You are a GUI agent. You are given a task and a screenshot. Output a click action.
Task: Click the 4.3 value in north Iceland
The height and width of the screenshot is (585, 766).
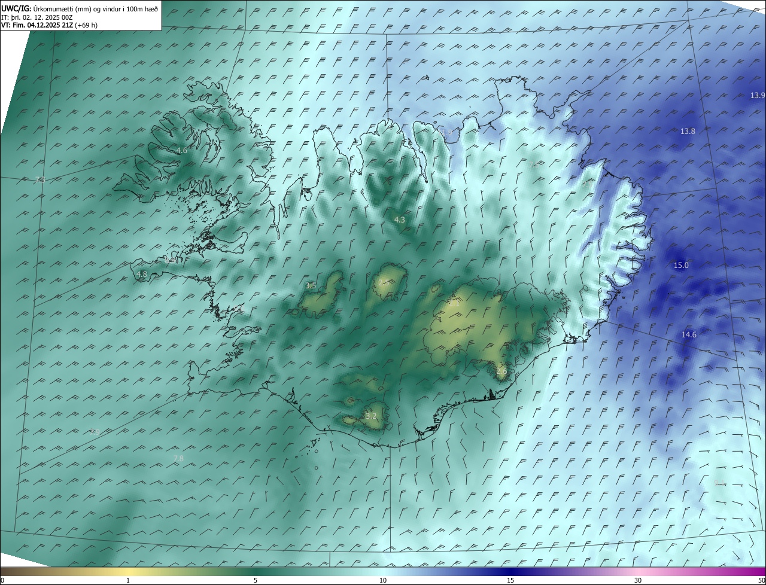(x=399, y=220)
